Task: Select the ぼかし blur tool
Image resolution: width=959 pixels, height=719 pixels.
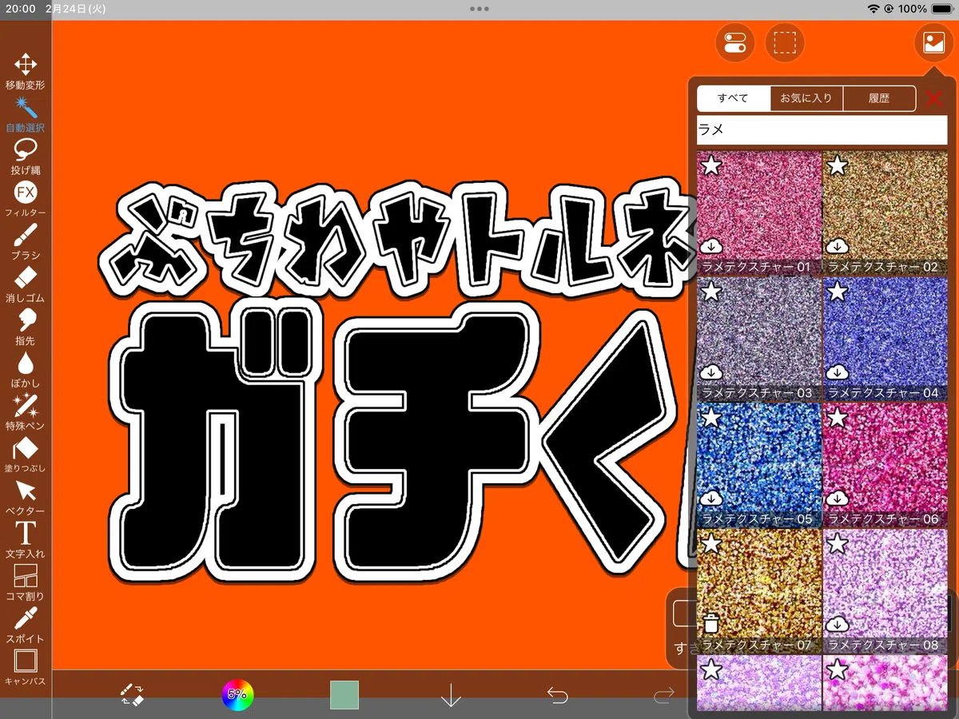Action: pos(26,369)
